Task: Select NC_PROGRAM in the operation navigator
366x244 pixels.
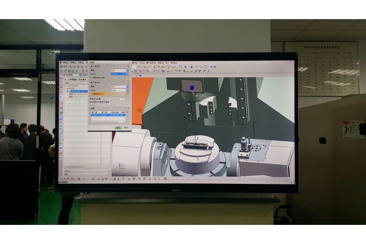Action: pyautogui.click(x=71, y=86)
